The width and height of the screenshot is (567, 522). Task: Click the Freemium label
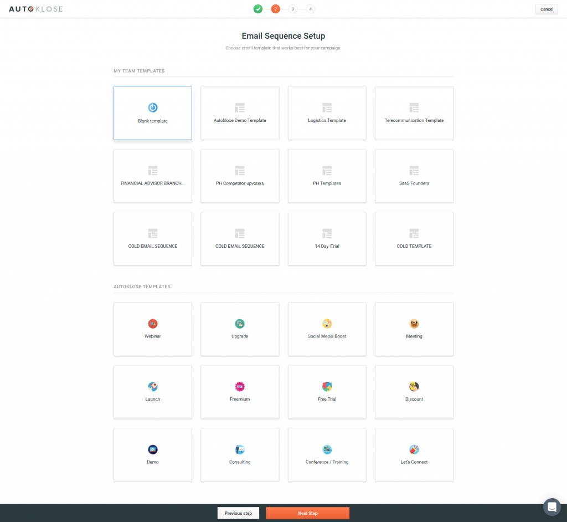(240, 399)
